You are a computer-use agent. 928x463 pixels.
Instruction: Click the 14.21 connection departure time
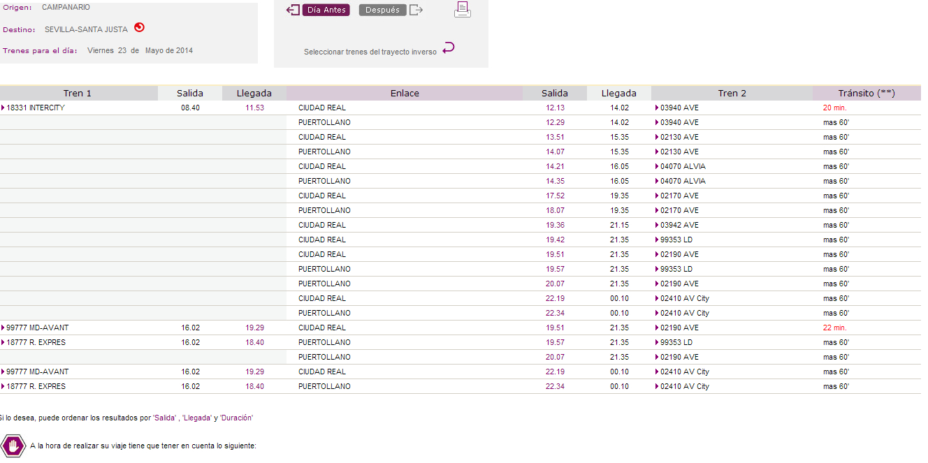click(x=555, y=166)
